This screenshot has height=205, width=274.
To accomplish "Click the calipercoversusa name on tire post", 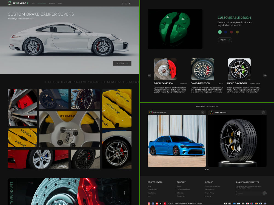I will pyautogui.click(x=220, y=112).
